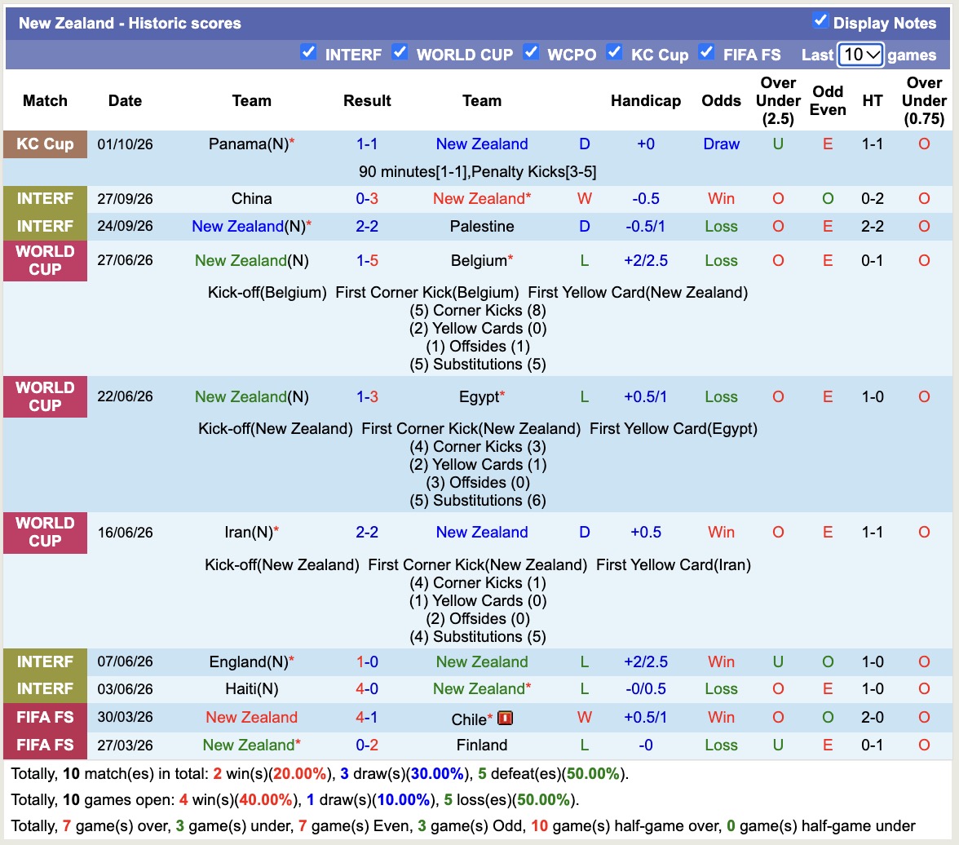
Task: Toggle the KC Cup filter checkbox
Action: click(614, 52)
